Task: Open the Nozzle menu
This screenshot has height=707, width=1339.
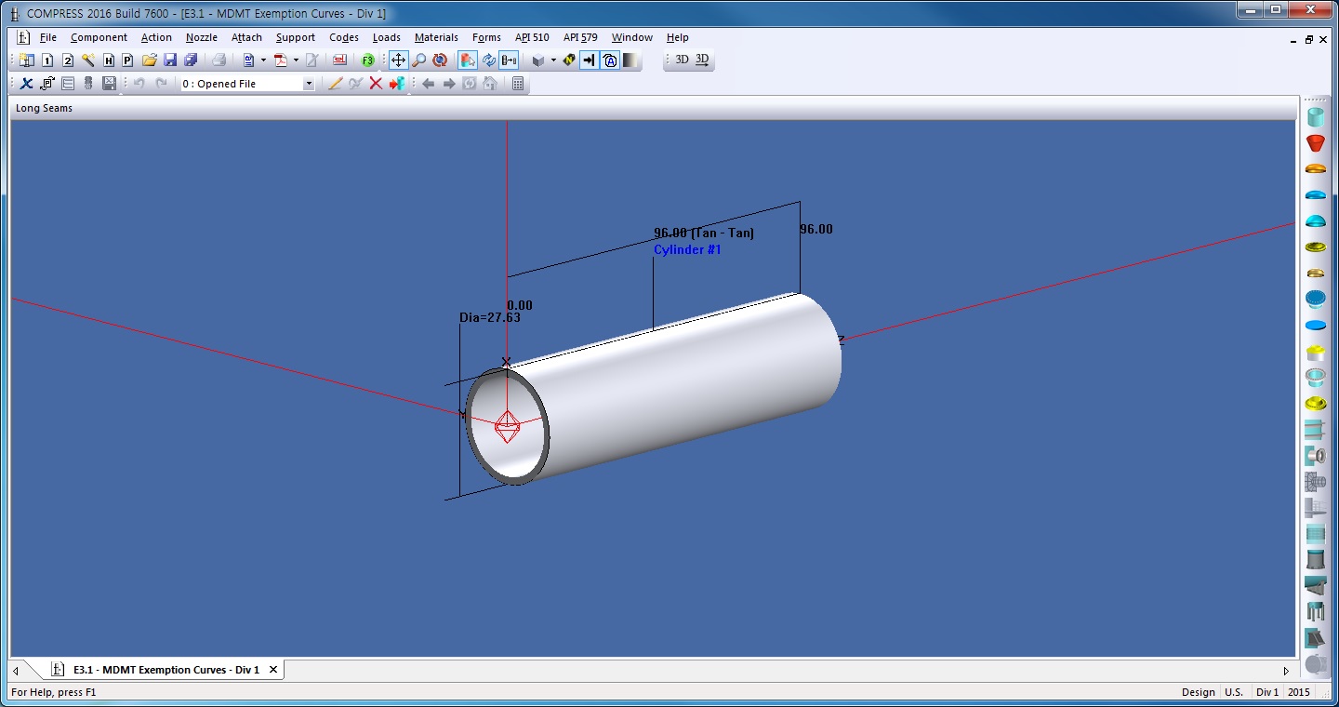Action: pos(202,37)
